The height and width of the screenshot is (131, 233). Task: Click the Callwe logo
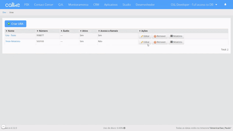coord(13,5)
